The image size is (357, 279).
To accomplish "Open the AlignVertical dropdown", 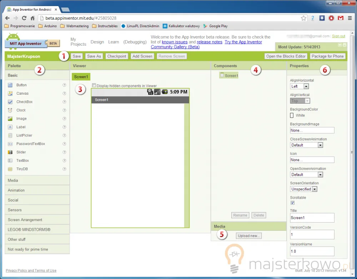I will (x=300, y=101).
